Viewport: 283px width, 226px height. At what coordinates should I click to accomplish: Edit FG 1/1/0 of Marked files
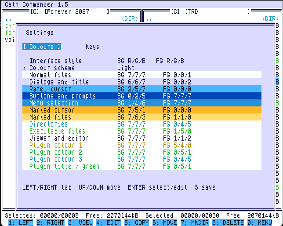click(x=177, y=117)
